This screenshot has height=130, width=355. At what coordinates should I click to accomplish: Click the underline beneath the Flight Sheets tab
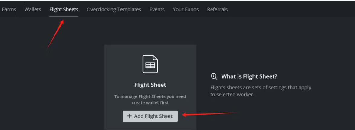pyautogui.click(x=64, y=17)
